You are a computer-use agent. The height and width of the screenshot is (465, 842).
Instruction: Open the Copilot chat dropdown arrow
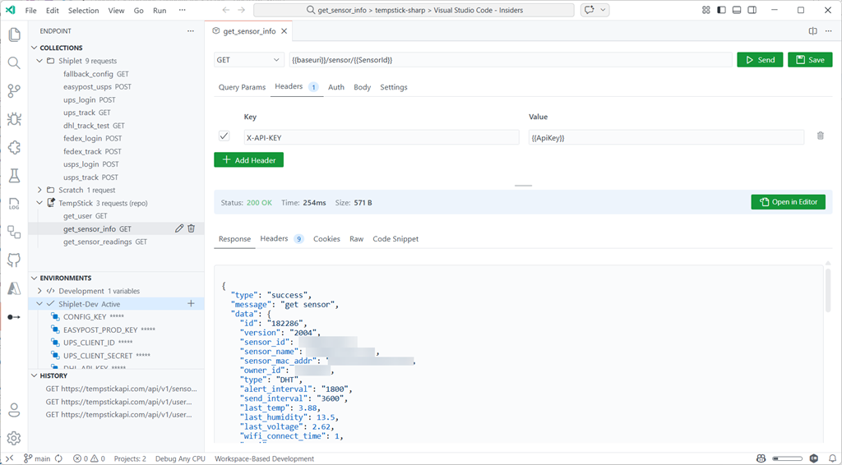[x=603, y=10]
